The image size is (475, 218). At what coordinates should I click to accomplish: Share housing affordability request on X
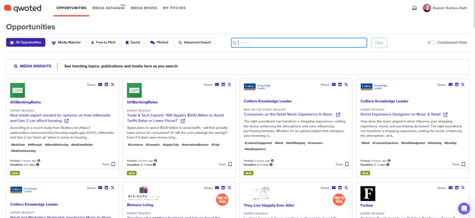click(x=112, y=85)
